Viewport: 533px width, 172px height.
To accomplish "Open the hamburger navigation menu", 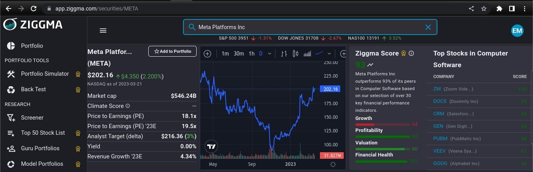I will (103, 31).
